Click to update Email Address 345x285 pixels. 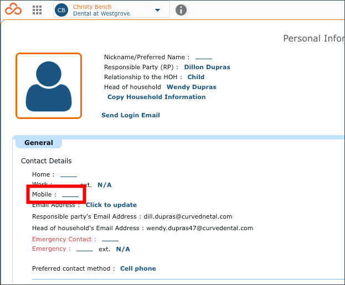click(x=111, y=205)
